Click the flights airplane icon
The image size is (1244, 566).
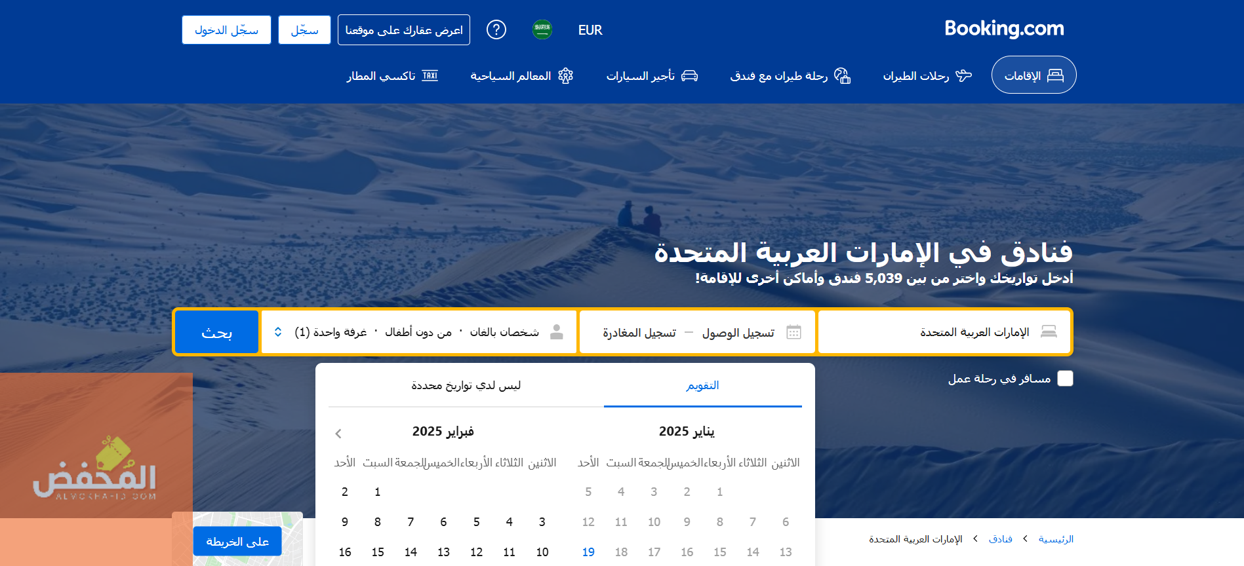pos(963,76)
